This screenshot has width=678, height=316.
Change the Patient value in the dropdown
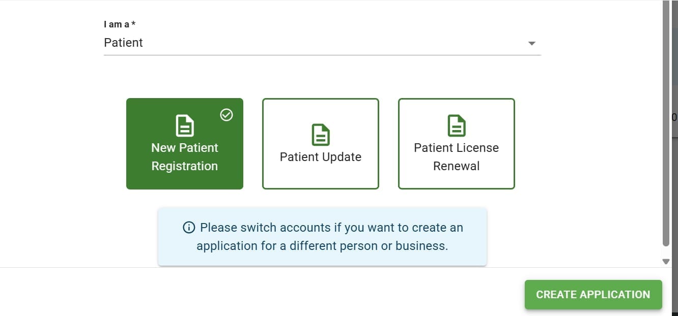click(x=321, y=43)
